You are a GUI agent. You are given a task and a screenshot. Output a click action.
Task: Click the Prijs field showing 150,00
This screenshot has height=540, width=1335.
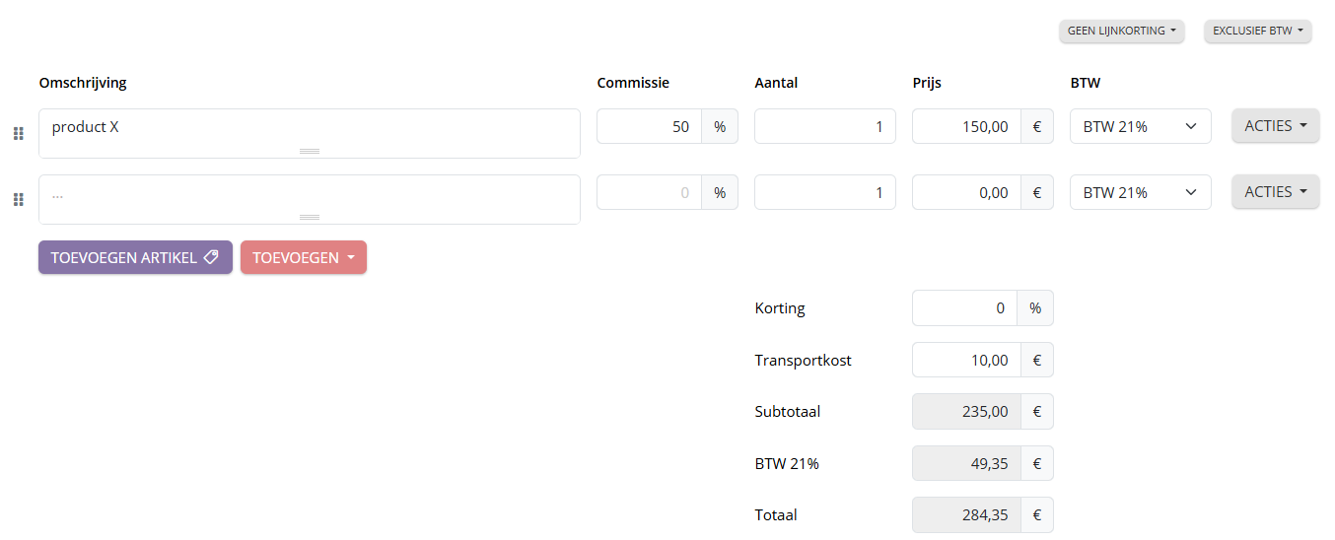(x=965, y=126)
